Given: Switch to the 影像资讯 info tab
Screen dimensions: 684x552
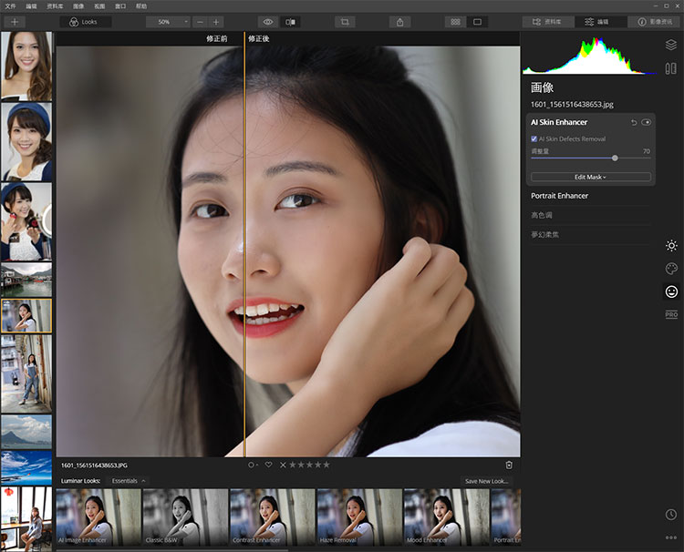Looking at the screenshot, I should coord(654,22).
